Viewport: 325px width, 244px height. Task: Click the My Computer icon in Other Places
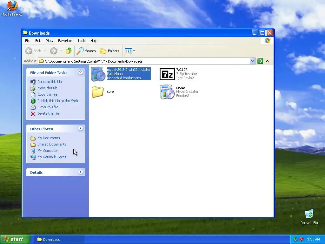33,151
